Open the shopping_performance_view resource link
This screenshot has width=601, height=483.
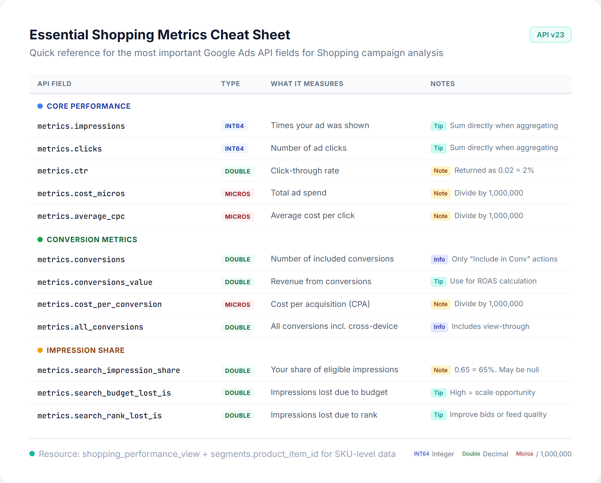pos(141,454)
